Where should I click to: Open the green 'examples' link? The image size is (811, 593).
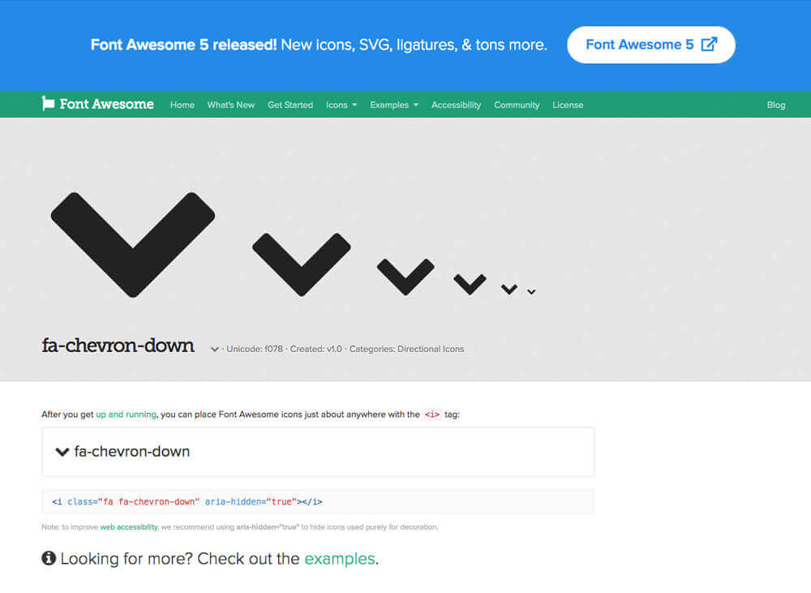click(x=340, y=559)
